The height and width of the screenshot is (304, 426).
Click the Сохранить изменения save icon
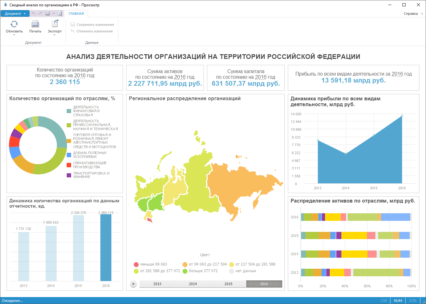(73, 25)
